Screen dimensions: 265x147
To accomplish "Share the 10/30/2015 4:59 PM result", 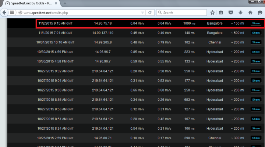I will [256, 52].
